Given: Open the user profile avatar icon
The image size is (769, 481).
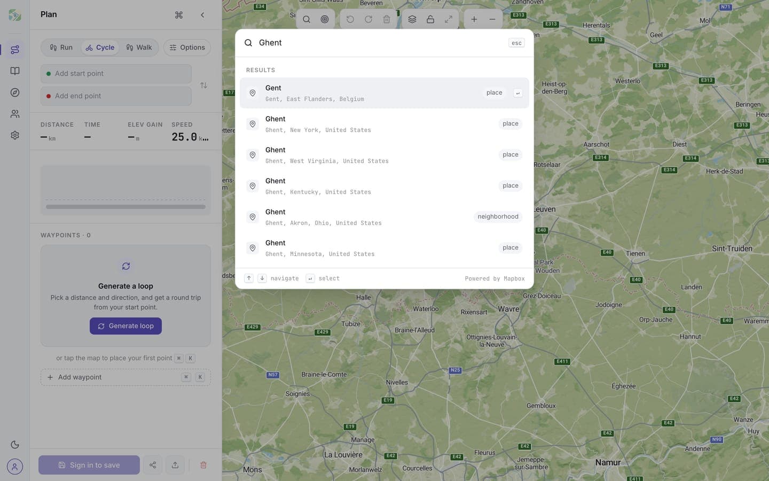Looking at the screenshot, I should pyautogui.click(x=15, y=467).
